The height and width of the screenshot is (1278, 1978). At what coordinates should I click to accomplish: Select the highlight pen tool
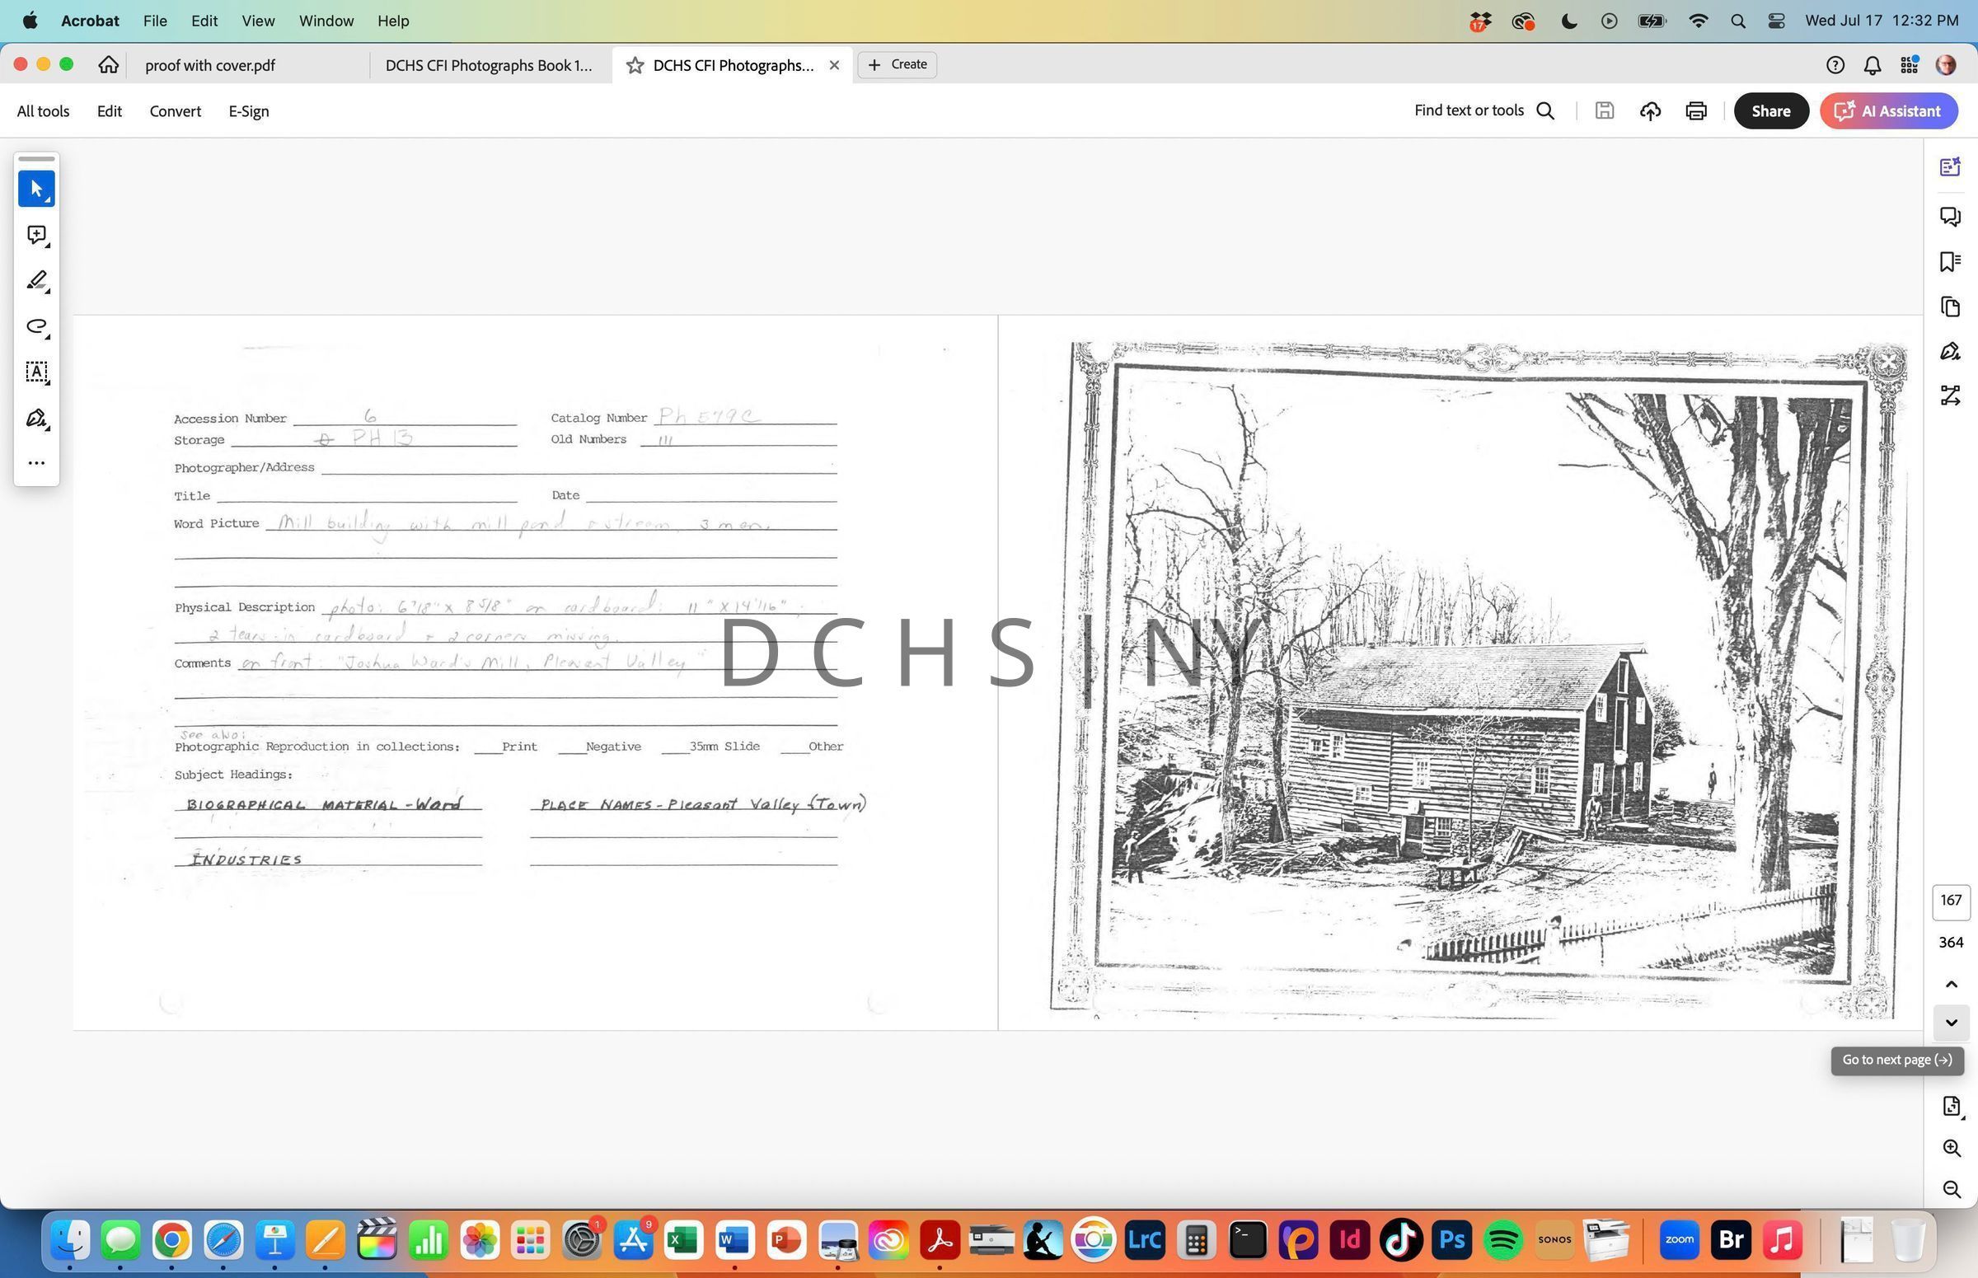point(35,281)
